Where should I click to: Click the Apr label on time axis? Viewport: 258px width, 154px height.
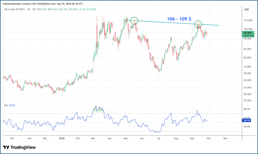pos(110,139)
